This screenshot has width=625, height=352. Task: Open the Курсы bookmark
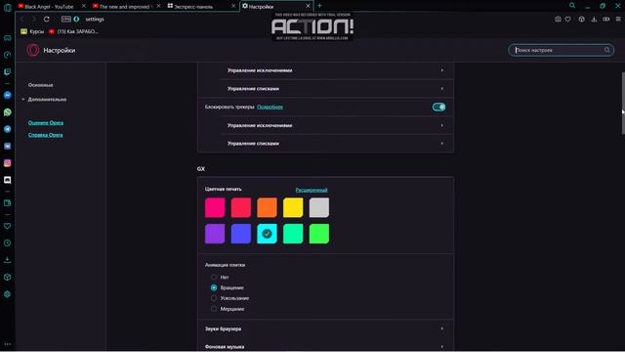click(x=32, y=31)
